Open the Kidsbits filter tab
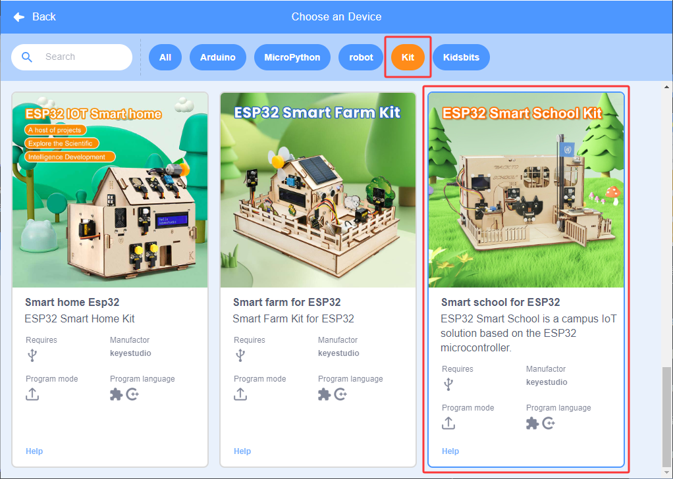This screenshot has width=673, height=479. click(x=461, y=57)
